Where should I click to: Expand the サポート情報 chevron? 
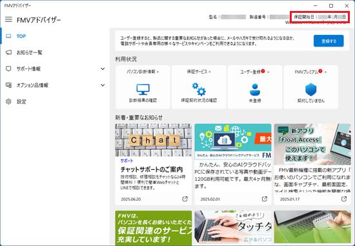click(103, 69)
